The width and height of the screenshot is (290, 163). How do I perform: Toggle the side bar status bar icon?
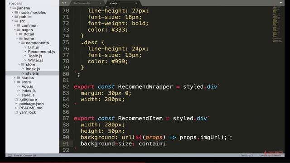[10, 156]
